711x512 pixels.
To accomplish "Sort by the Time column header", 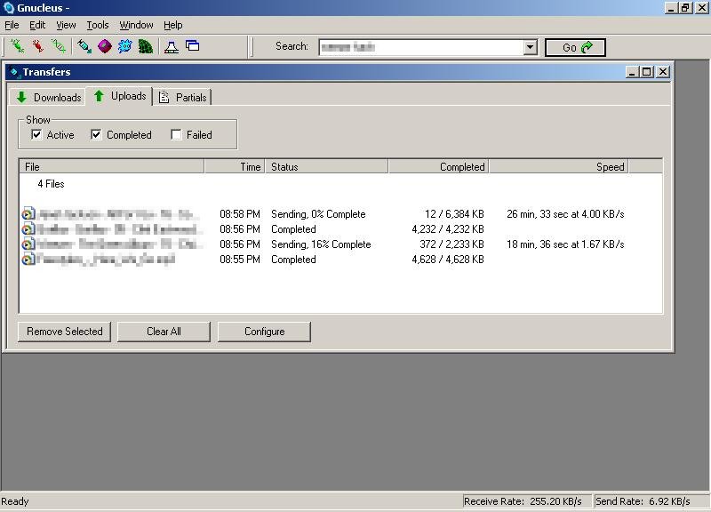I will [235, 166].
